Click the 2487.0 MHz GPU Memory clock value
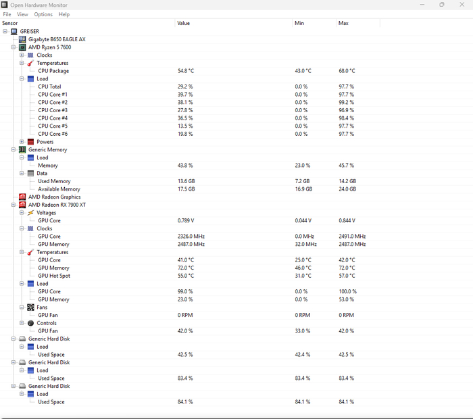This screenshot has width=473, height=419. (x=191, y=245)
